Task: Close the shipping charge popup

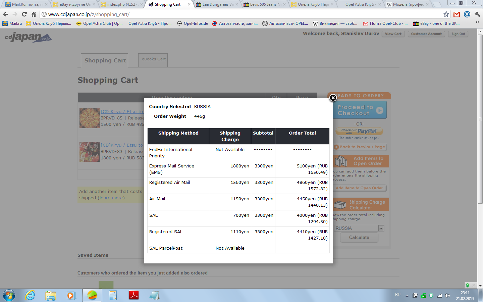Action: [333, 98]
